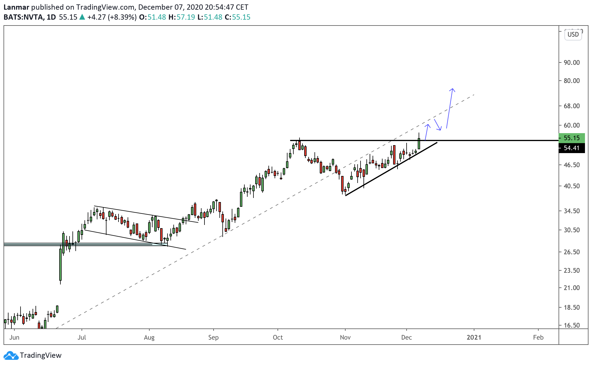Click the Oct label on the time axis
Image resolution: width=592 pixels, height=366 pixels.
click(x=278, y=337)
